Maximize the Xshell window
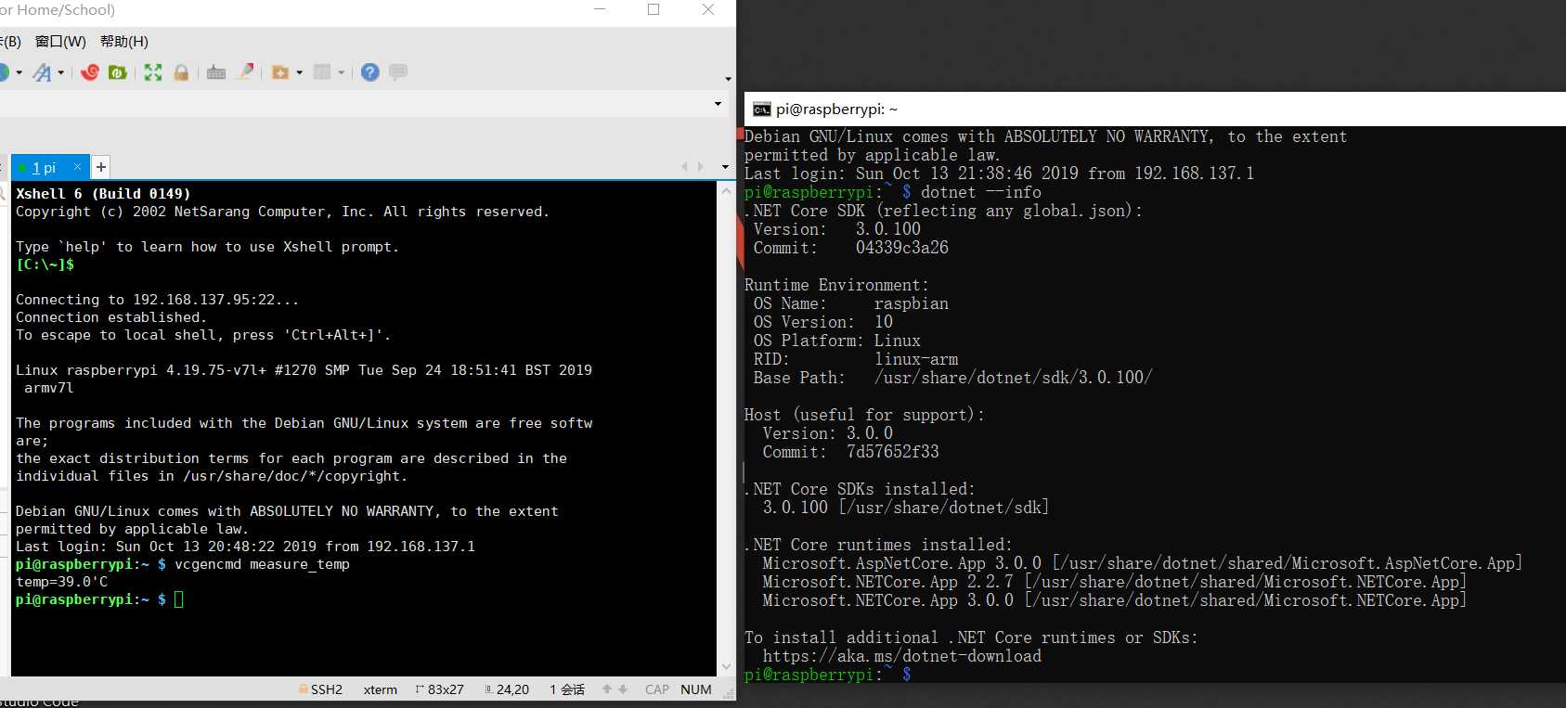Screen dimensions: 1566x708 [x=654, y=9]
